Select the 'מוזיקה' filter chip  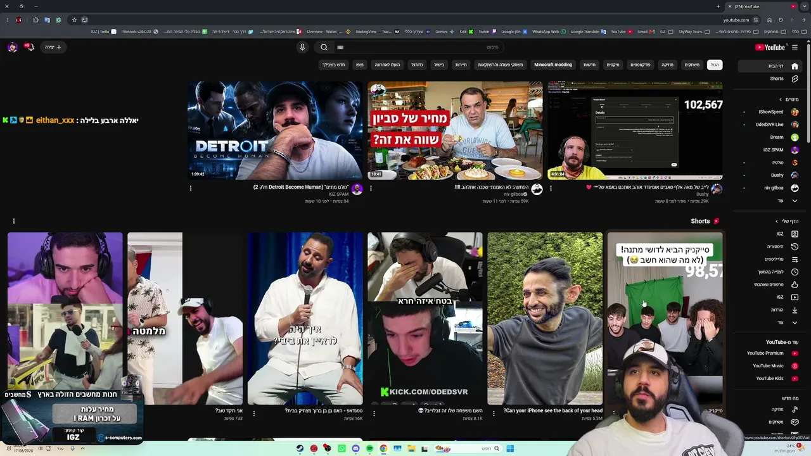click(x=668, y=65)
